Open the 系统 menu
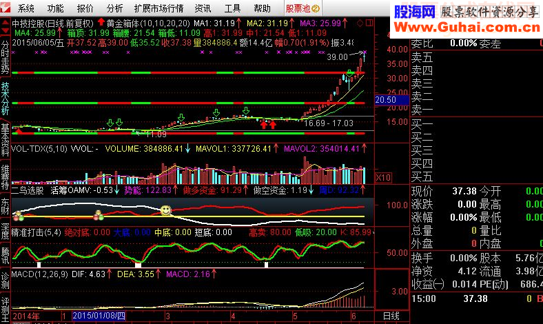 point(26,8)
